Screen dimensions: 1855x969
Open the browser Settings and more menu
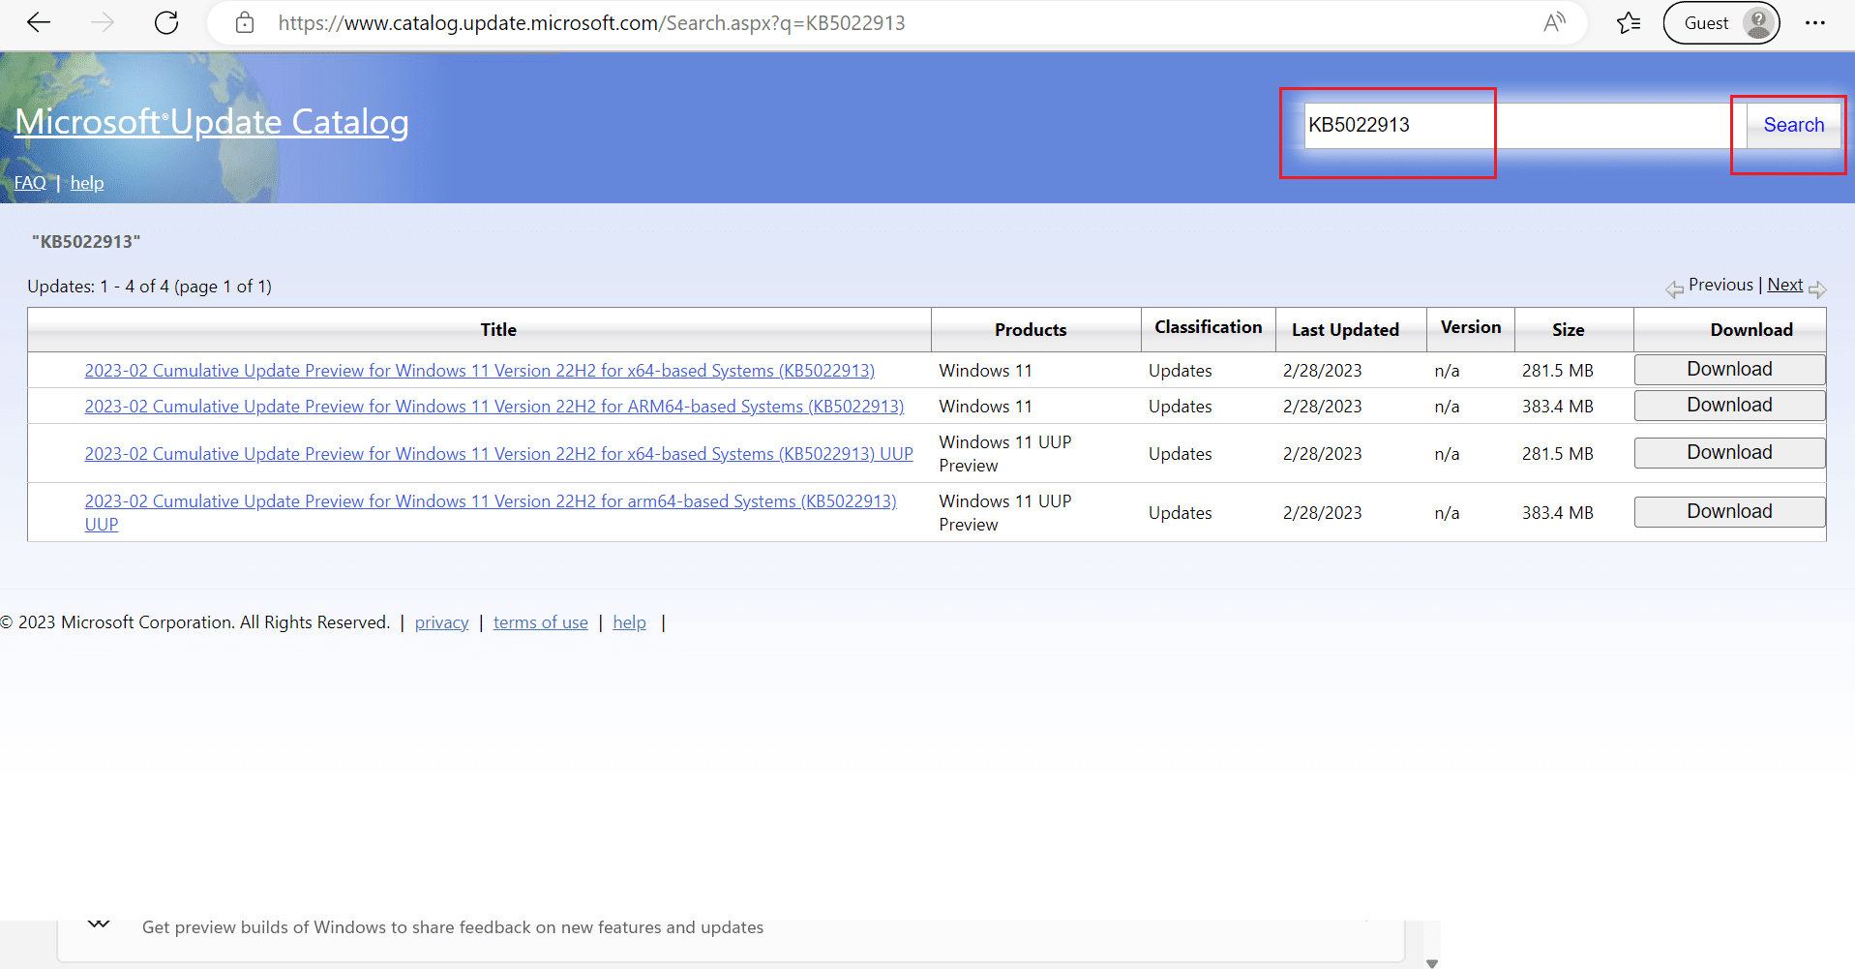(x=1815, y=22)
